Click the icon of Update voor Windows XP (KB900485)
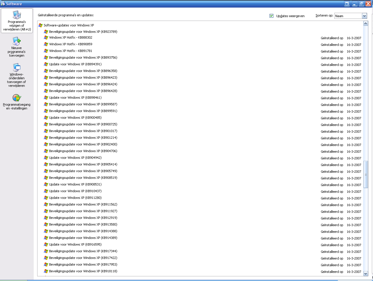The width and height of the screenshot is (373, 281). pos(46,118)
